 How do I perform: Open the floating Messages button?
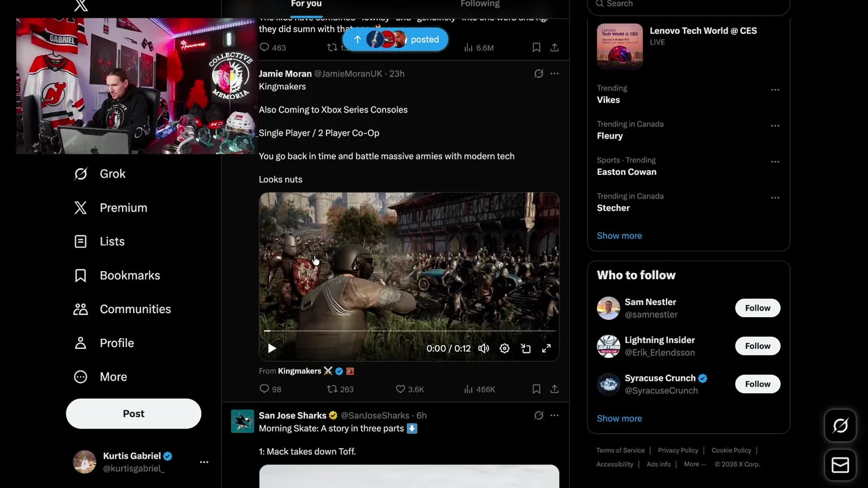840,465
